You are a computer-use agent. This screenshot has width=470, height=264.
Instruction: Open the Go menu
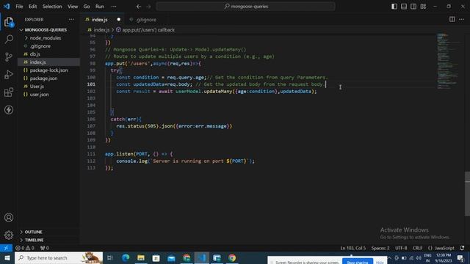coord(87,7)
